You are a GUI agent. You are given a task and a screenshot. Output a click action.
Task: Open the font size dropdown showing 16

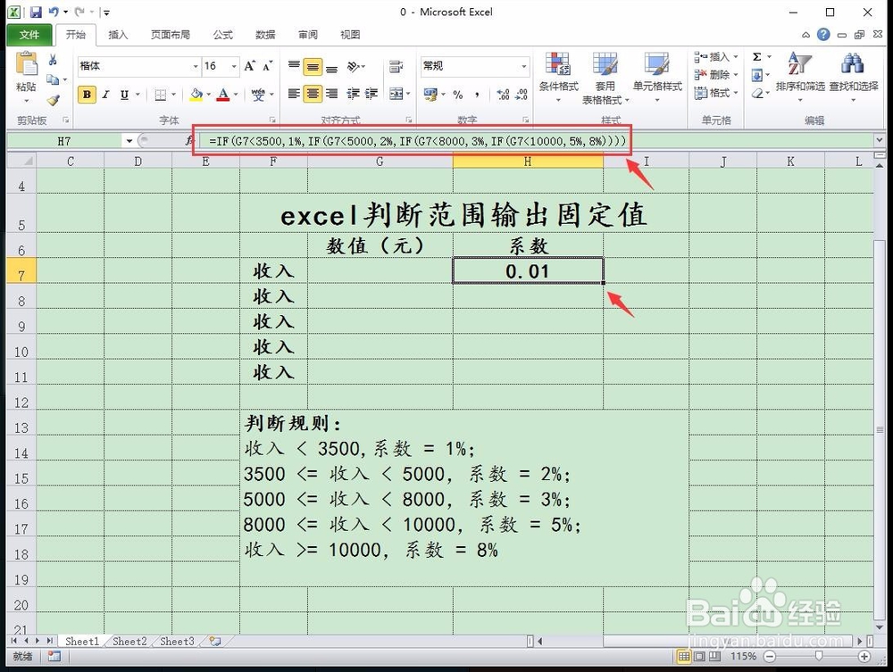tap(234, 67)
